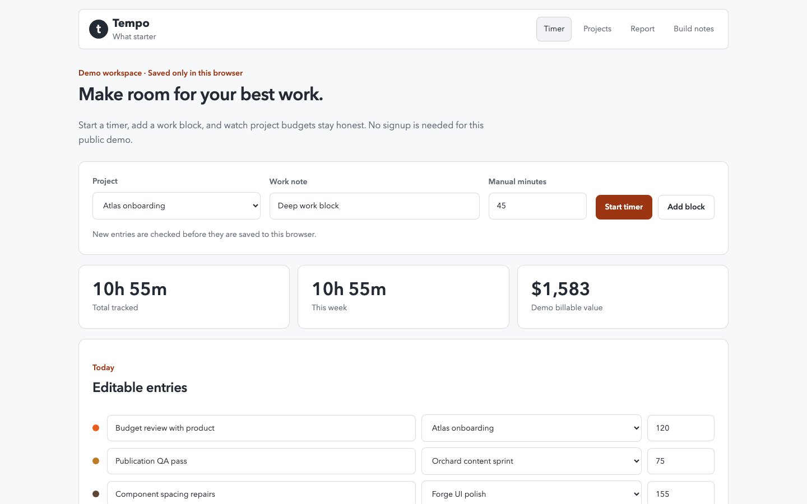Click the This week 10h 55m card
Viewport: 807px width, 504px height.
click(403, 297)
